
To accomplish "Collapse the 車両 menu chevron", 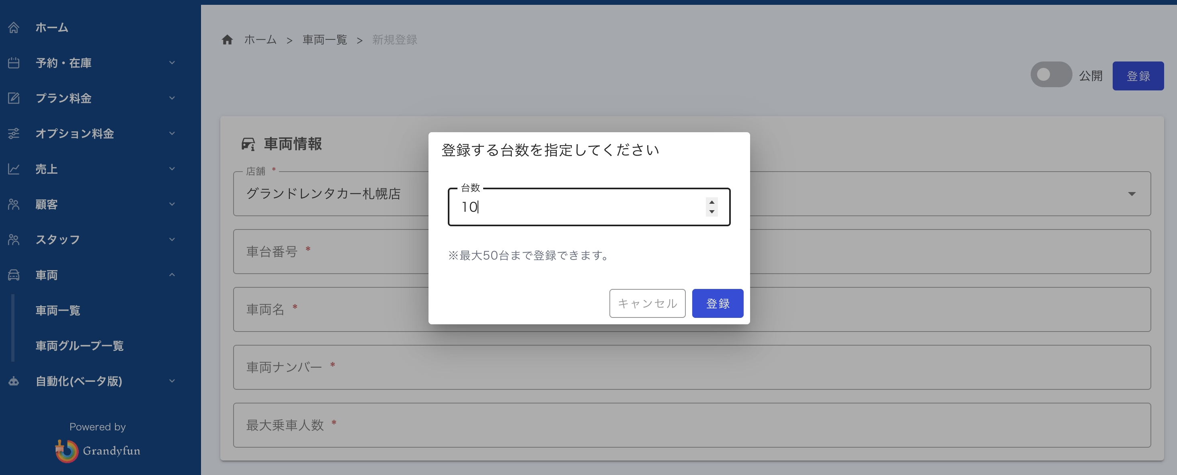I will pos(172,275).
